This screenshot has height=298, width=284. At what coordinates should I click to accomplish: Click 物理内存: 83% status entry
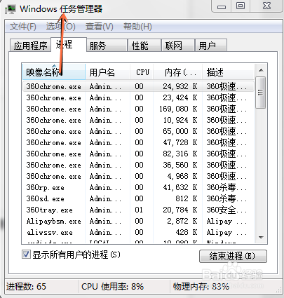coord(201,287)
